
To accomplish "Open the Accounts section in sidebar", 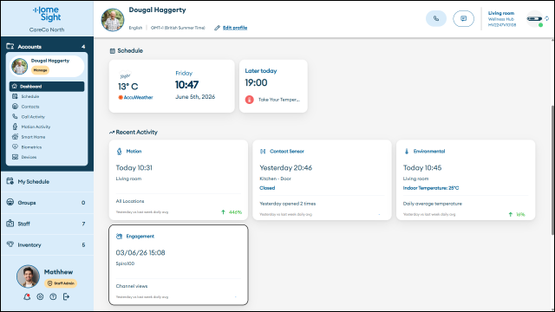I will 47,46.
